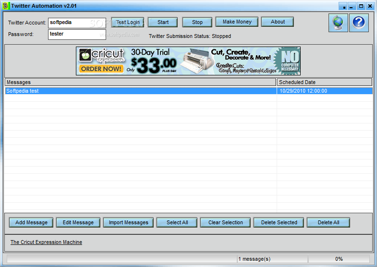The height and width of the screenshot is (267, 377).
Task: Click 'Twitter Submission Status: Stopped' text
Action: click(x=190, y=36)
